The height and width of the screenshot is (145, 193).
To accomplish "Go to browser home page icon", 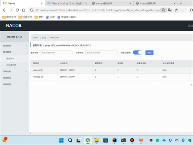I will click(24, 10).
